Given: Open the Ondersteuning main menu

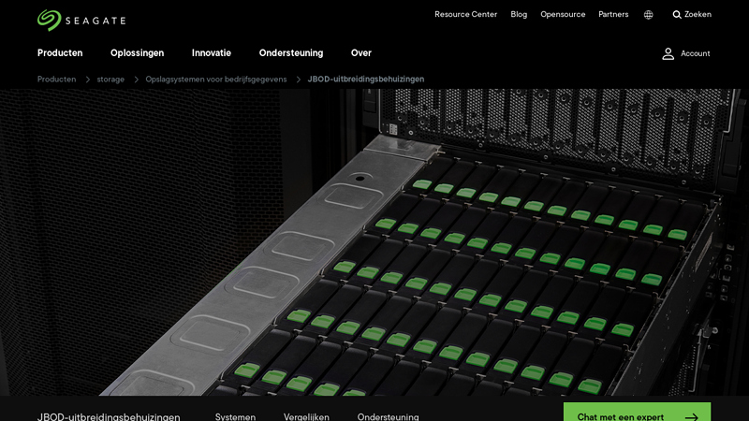Looking at the screenshot, I should pos(291,53).
